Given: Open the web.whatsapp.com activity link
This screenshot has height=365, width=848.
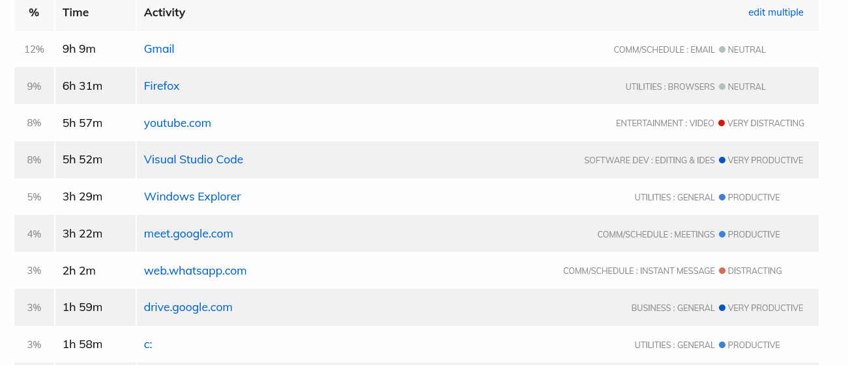Looking at the screenshot, I should coord(196,271).
